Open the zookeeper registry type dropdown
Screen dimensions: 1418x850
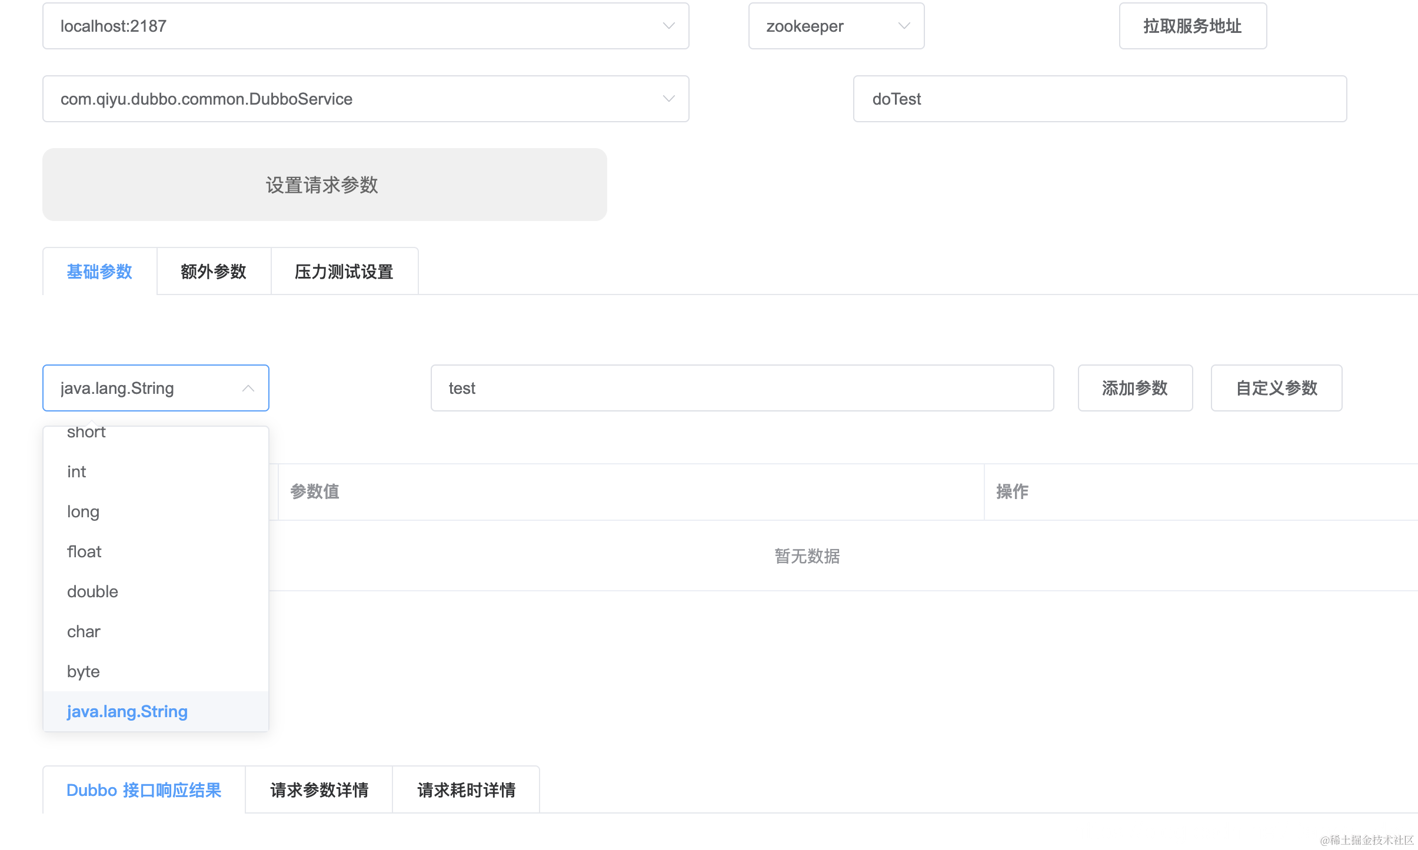pos(836,26)
